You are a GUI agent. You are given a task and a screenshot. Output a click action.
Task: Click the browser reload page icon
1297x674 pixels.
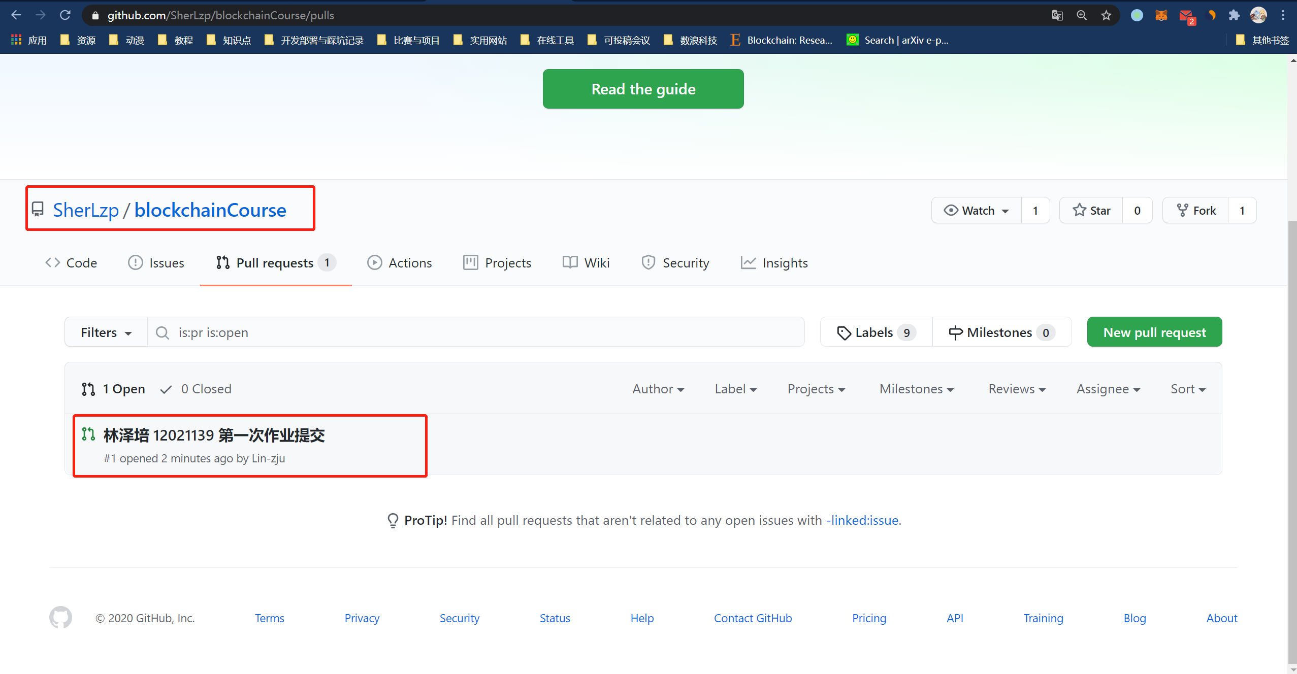(x=65, y=15)
